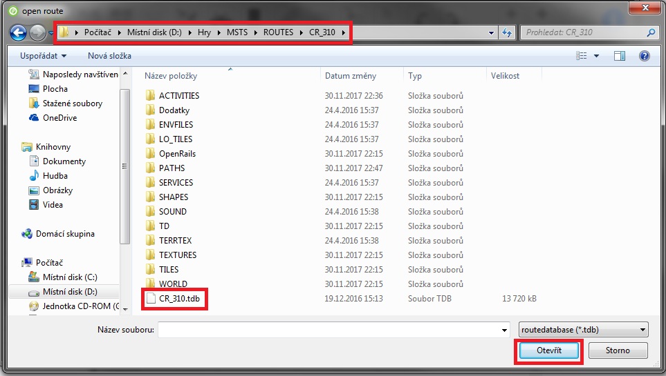The height and width of the screenshot is (376, 666).
Task: Click the help question mark icon
Action: coord(644,56)
